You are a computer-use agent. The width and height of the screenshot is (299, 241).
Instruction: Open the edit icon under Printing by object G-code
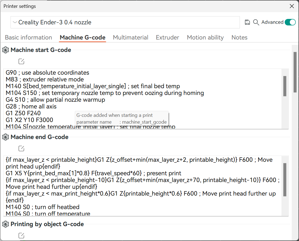pyautogui.click(x=21, y=236)
